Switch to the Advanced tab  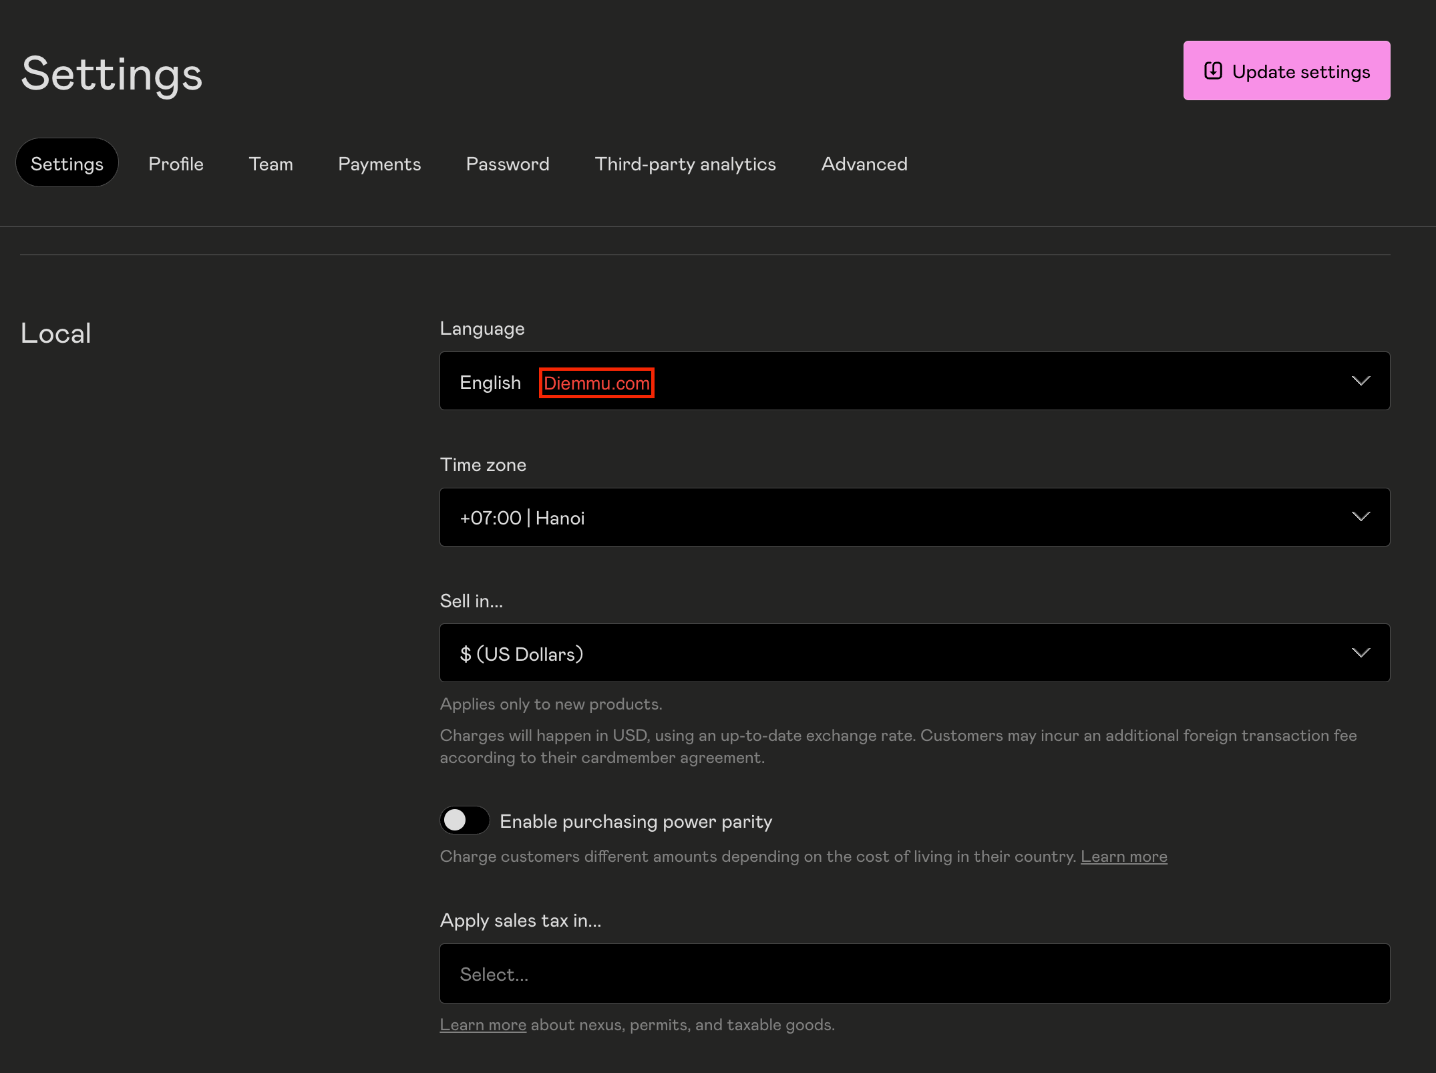864,164
